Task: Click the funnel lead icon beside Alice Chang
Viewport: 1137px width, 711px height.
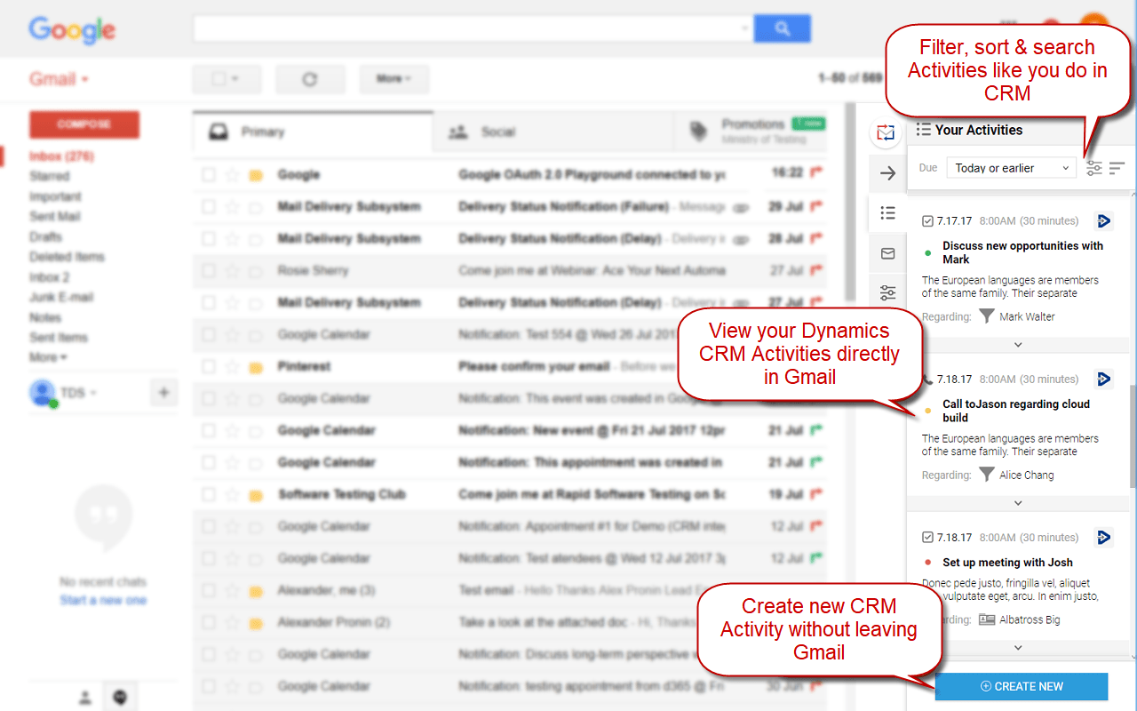Action: point(986,475)
